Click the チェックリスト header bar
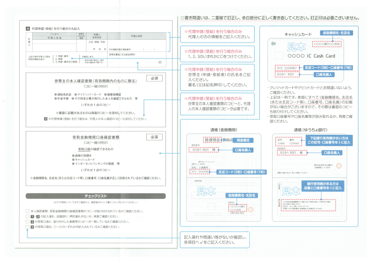 tap(96, 196)
